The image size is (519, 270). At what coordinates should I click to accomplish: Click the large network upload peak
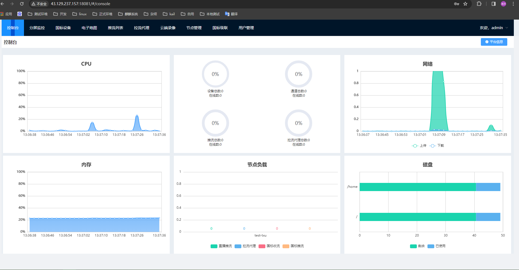(x=438, y=101)
